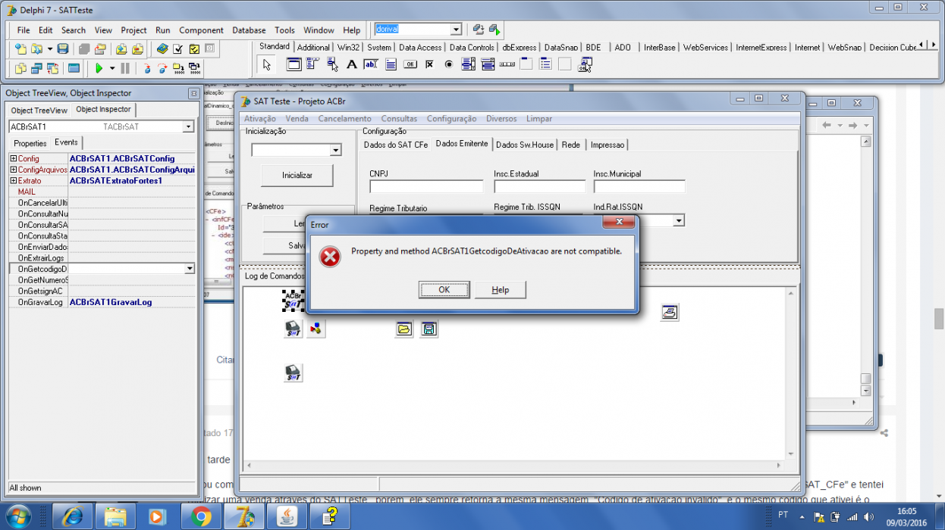Screen dimensions: 945x530
Task: Click the green Run button icon
Action: [99, 68]
